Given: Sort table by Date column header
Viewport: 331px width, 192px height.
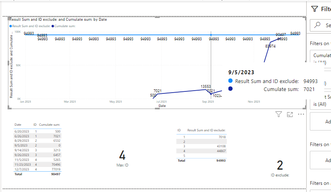Looking at the screenshot, I should (18, 125).
